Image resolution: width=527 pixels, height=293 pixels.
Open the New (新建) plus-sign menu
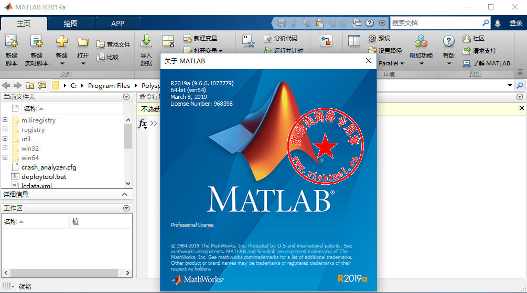[62, 50]
